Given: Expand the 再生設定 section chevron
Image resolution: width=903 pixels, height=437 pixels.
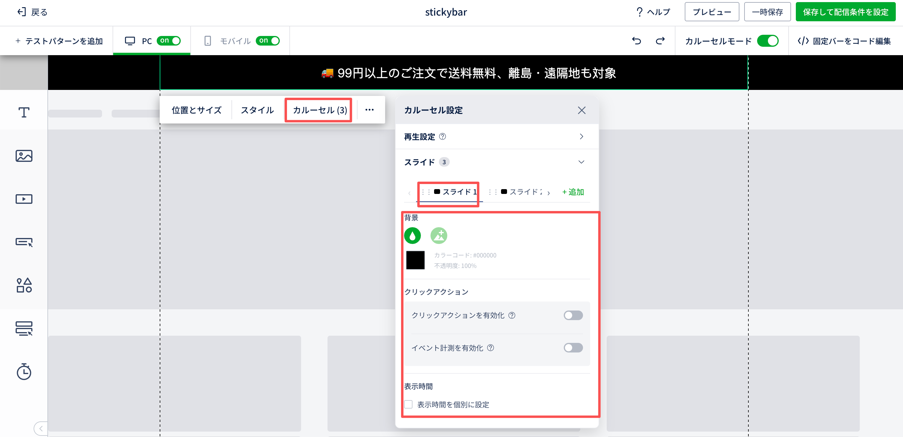Looking at the screenshot, I should point(581,136).
